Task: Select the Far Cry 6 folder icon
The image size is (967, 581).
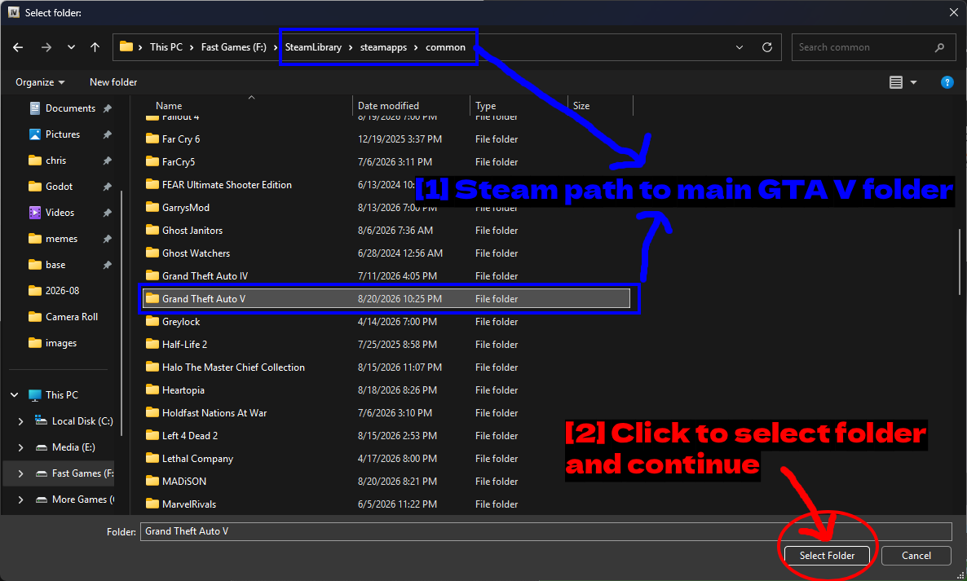Action: tap(152, 139)
